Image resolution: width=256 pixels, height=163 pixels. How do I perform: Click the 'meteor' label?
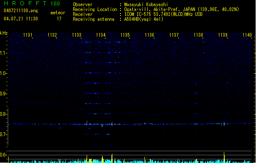tap(58, 13)
